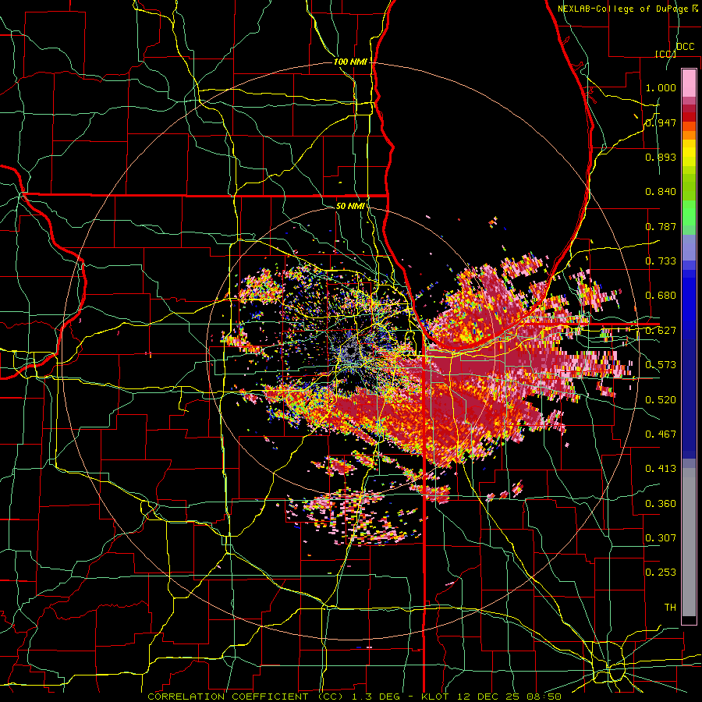Viewport: 702px width, 702px height.
Task: Click the 0.467 scale value
Action: (x=661, y=434)
